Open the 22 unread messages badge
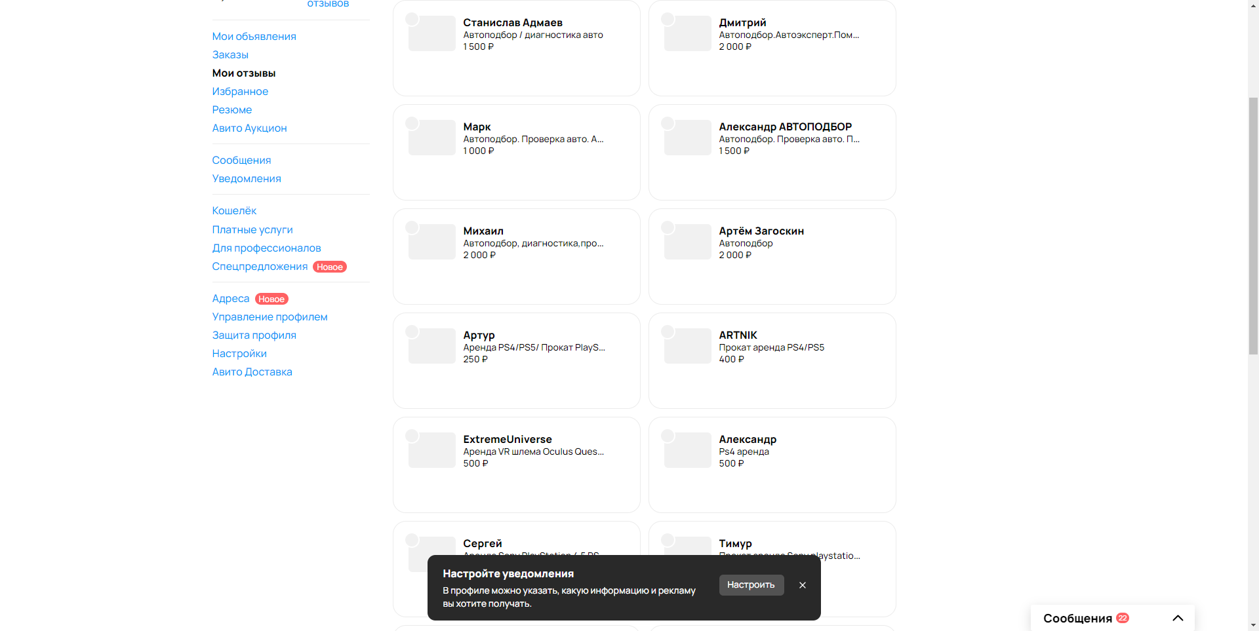 1123,618
